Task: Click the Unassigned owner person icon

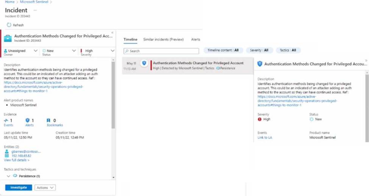Action: tap(6, 51)
